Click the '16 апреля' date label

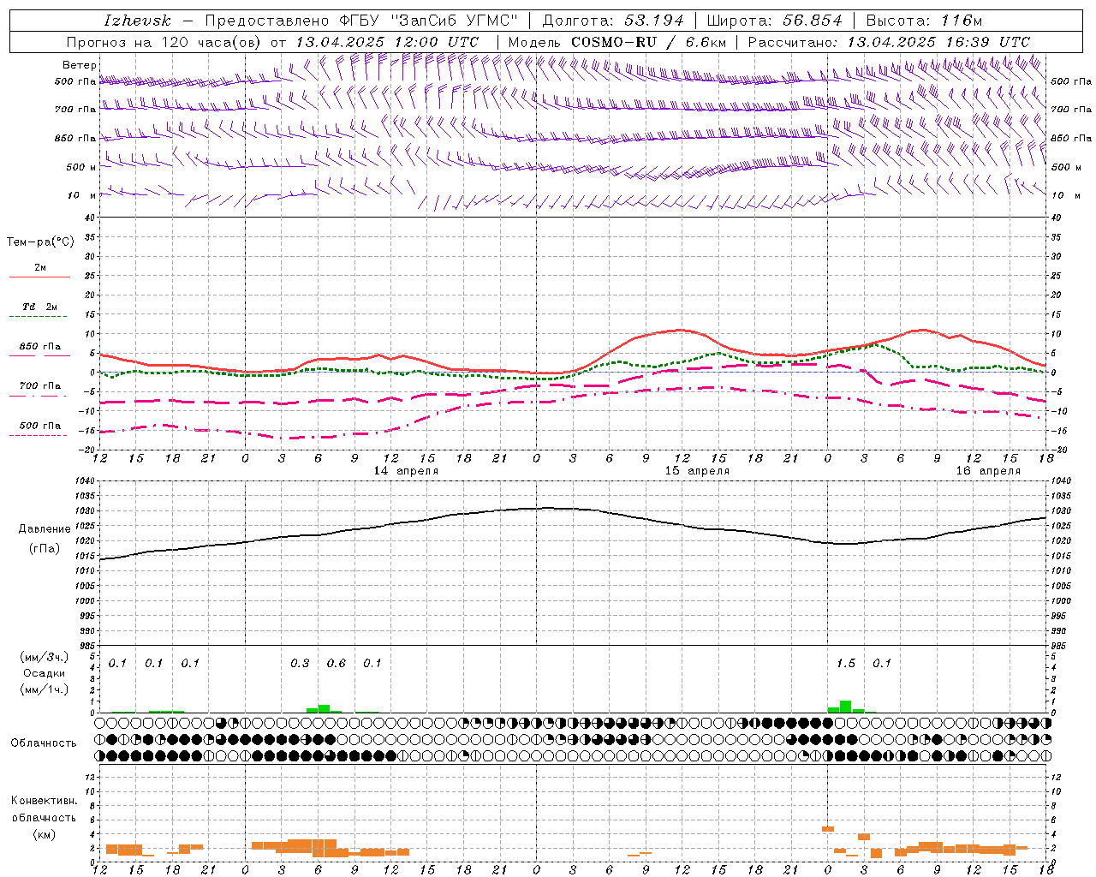tap(988, 471)
